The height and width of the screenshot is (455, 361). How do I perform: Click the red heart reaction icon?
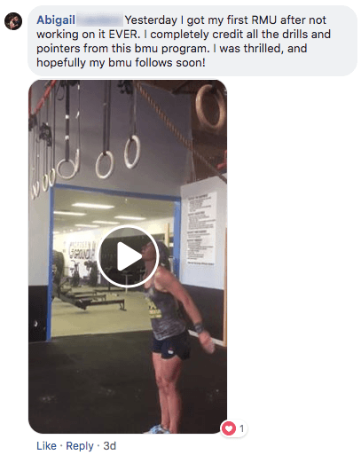click(229, 428)
